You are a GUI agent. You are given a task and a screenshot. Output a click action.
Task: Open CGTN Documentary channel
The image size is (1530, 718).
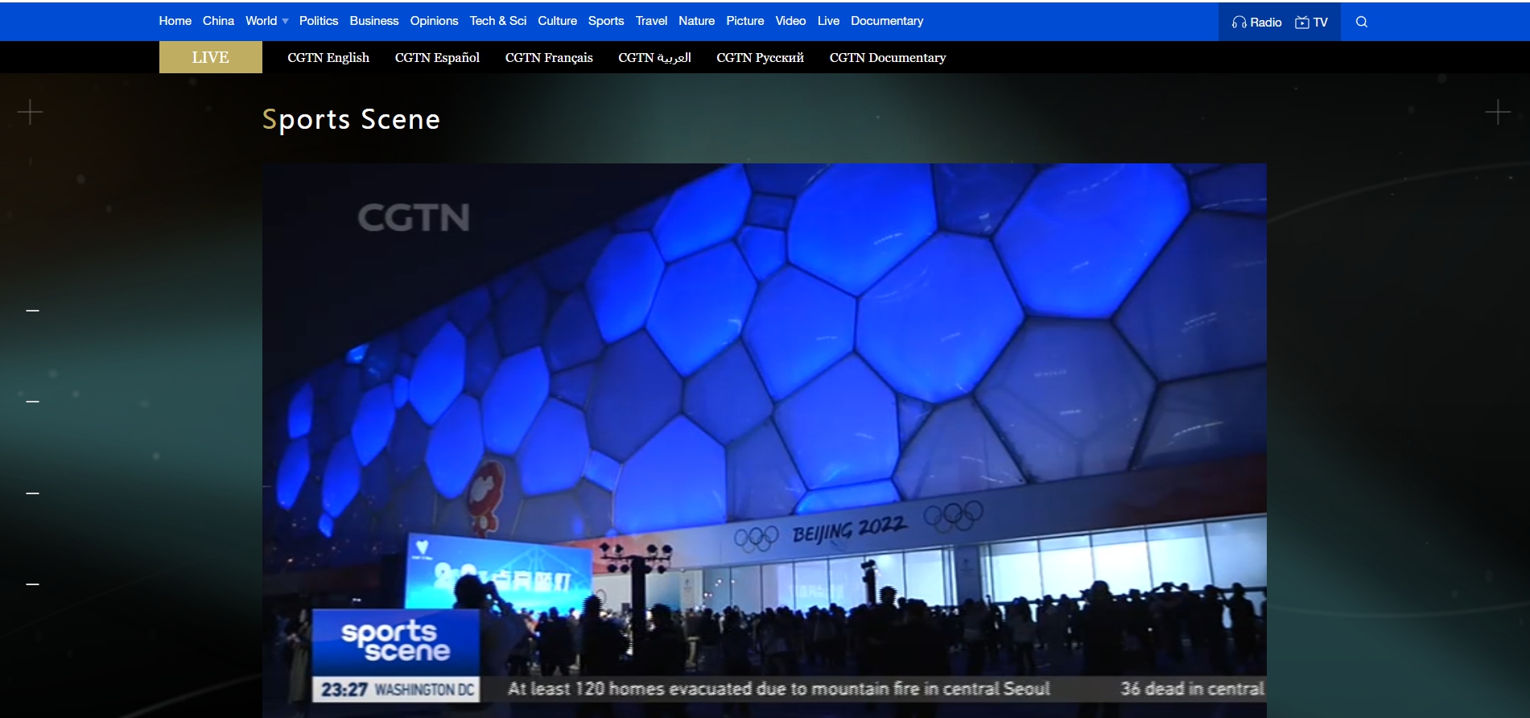click(887, 57)
